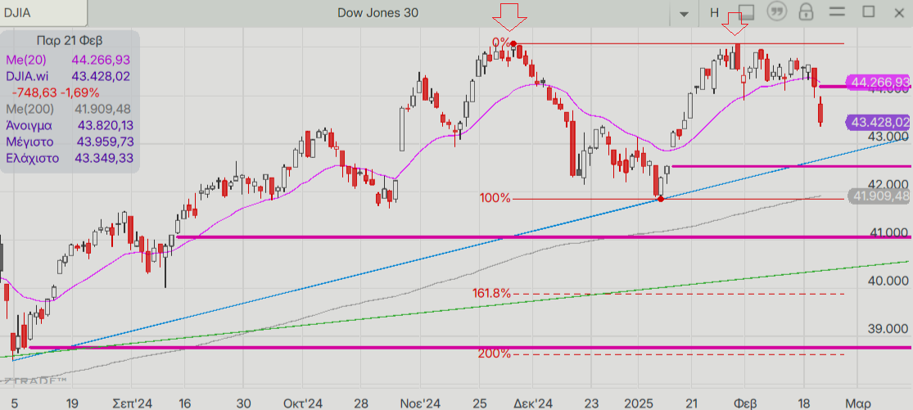This screenshot has height=410, width=913.
Task: Select the lowest magenta horizontal line below 39.000
Action: 469,347
